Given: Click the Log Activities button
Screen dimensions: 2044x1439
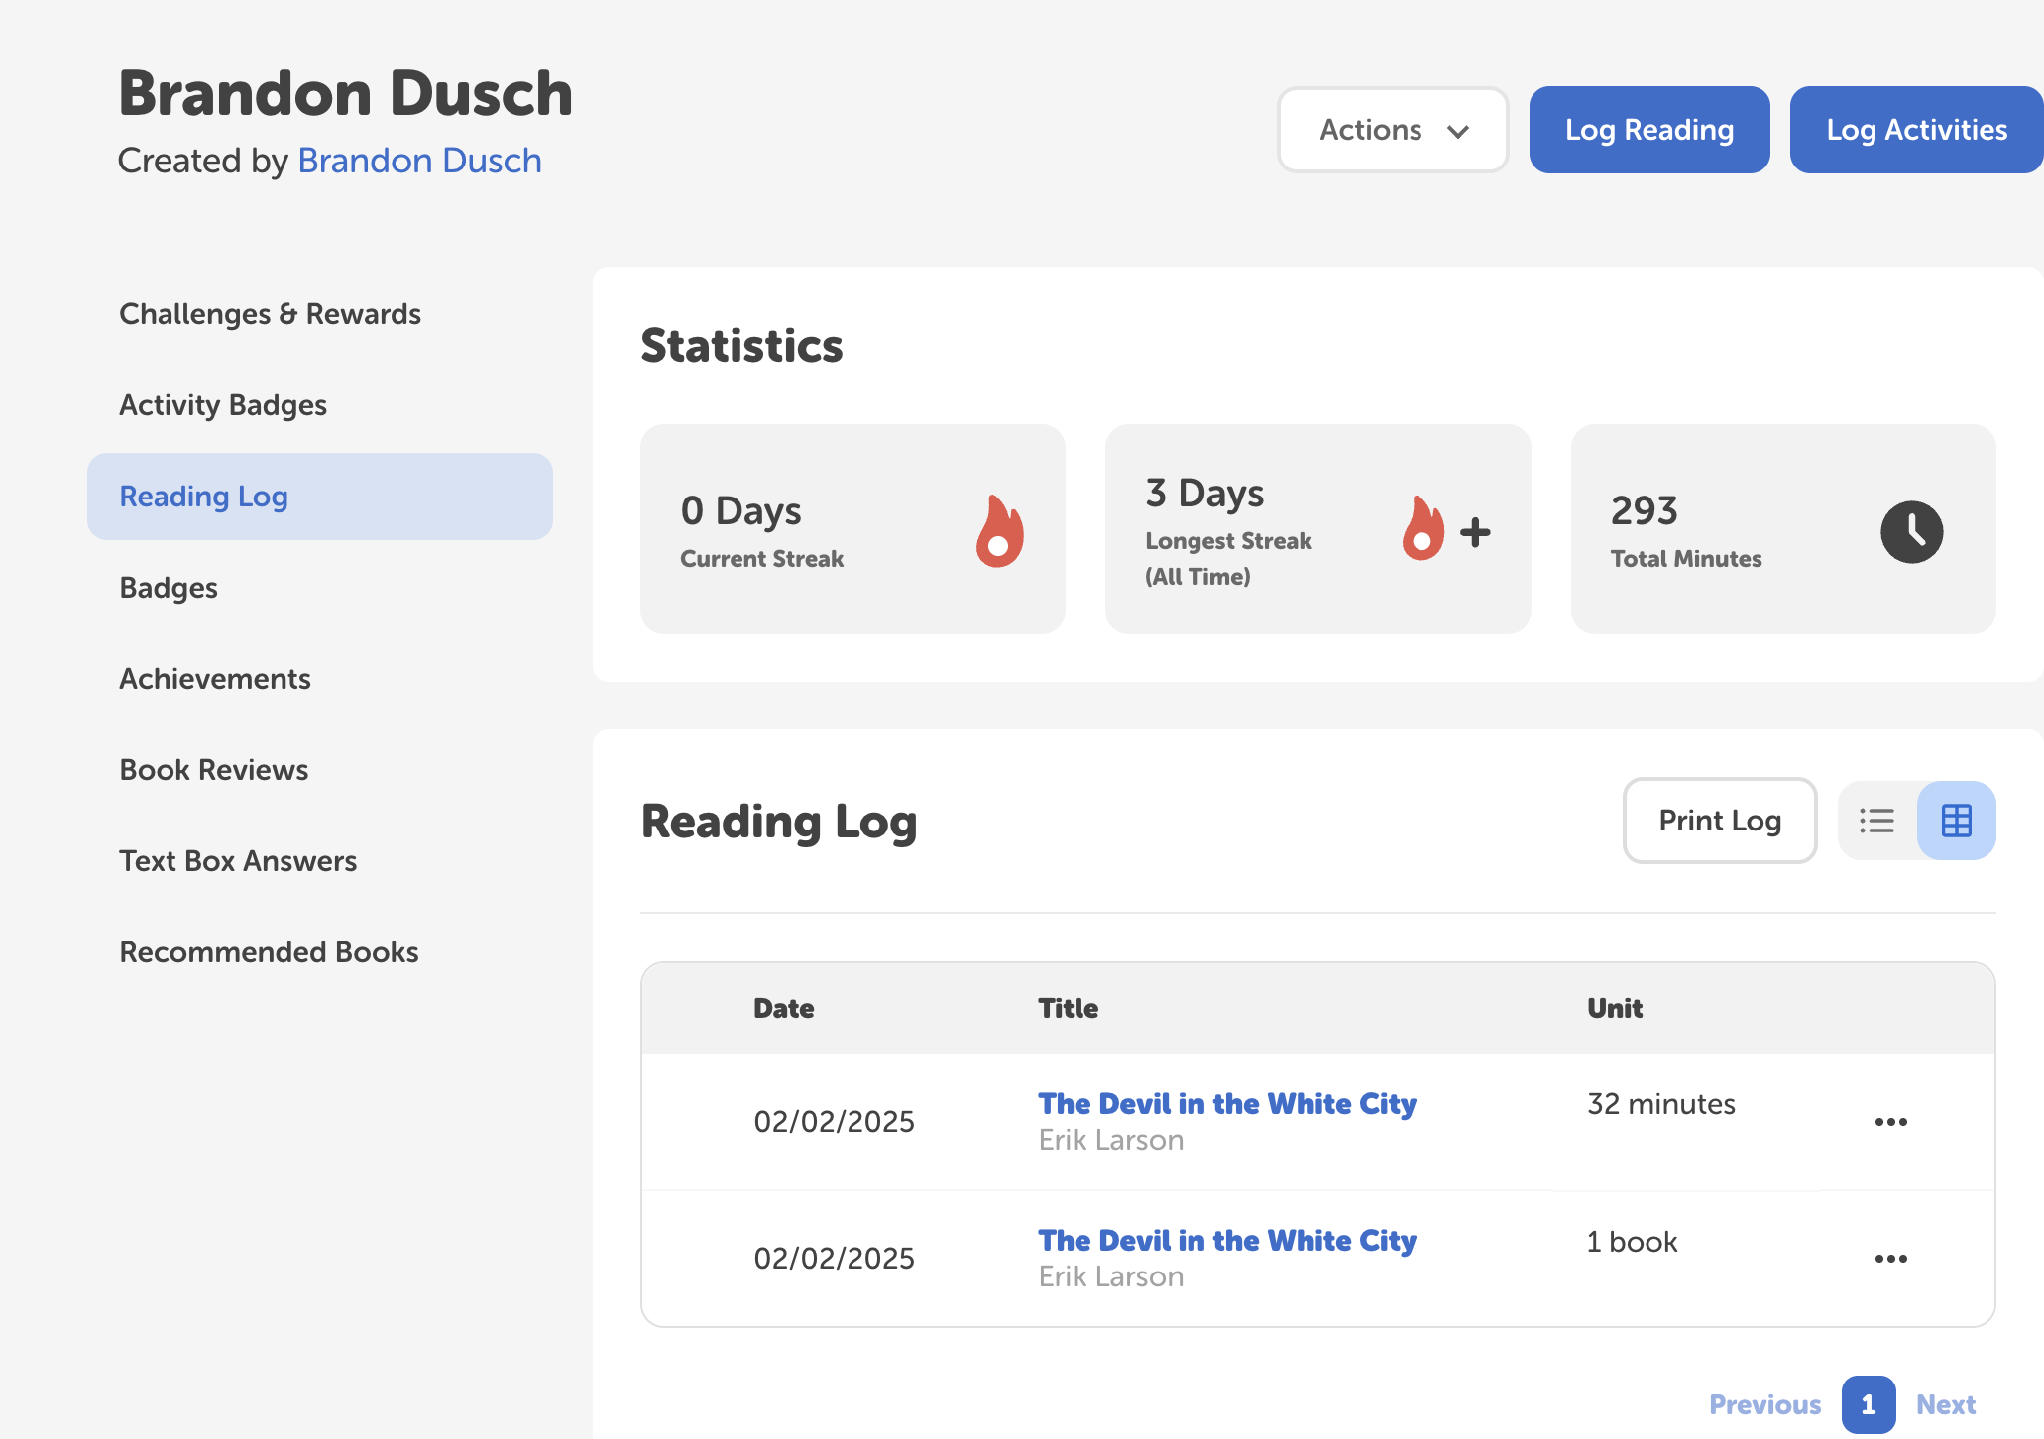Looking at the screenshot, I should click(x=1915, y=129).
